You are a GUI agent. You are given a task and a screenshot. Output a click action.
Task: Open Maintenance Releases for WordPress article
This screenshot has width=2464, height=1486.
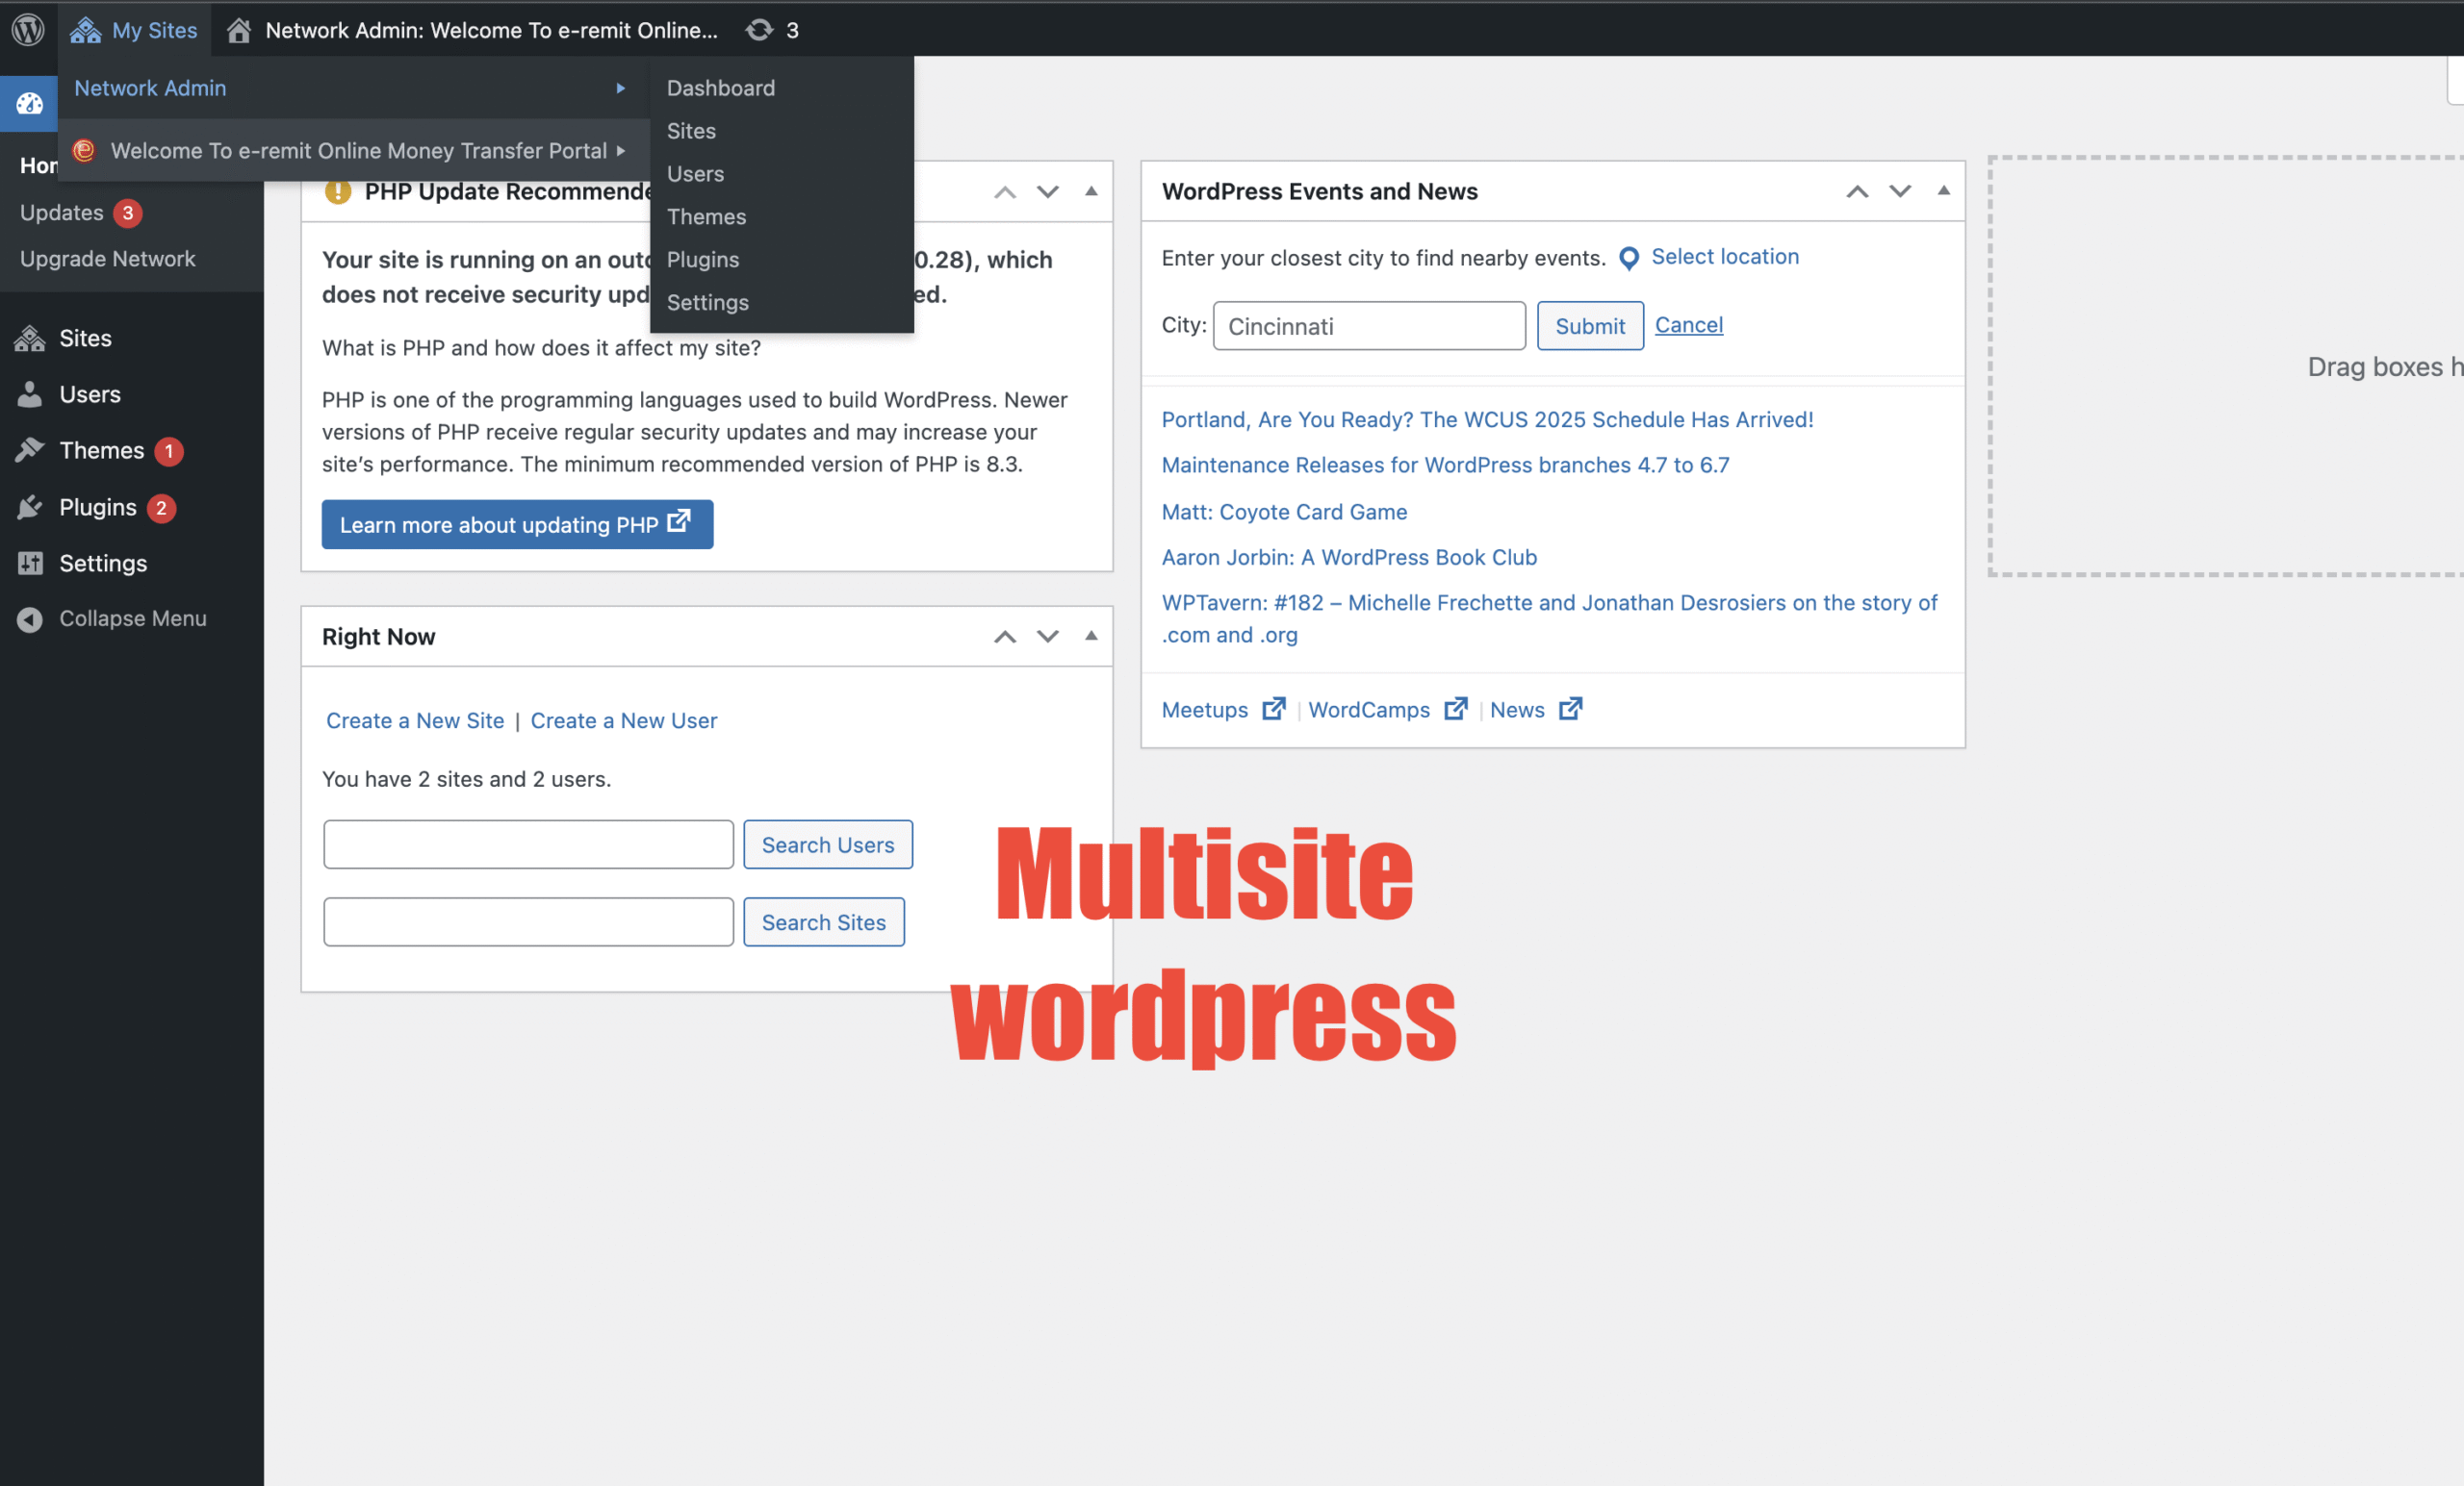point(1445,465)
